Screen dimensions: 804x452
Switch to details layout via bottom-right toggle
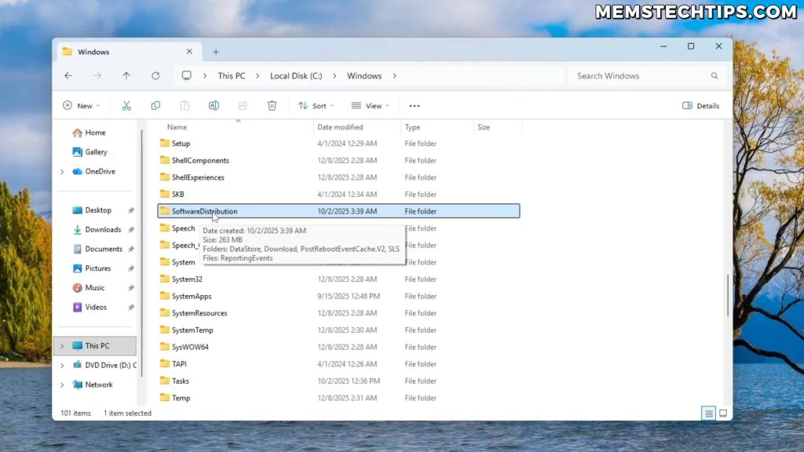click(708, 413)
